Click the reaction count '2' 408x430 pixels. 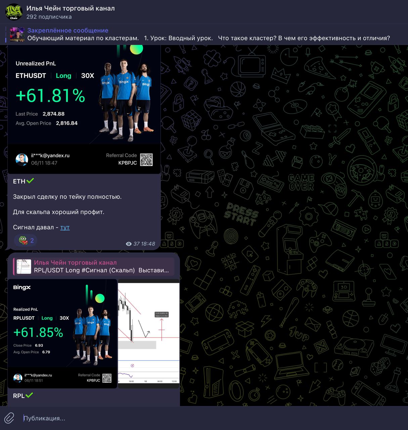point(32,241)
